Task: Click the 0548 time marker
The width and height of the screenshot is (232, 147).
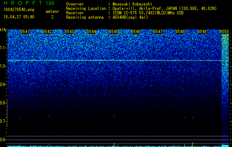Action: coord(180,32)
